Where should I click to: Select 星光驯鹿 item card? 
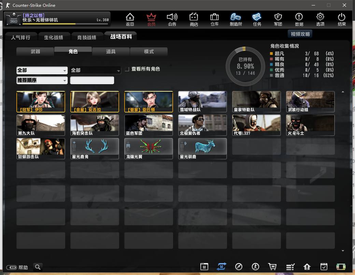point(202,149)
